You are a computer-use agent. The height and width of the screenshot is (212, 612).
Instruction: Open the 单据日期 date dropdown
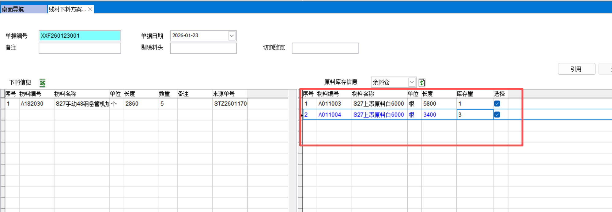pos(232,36)
